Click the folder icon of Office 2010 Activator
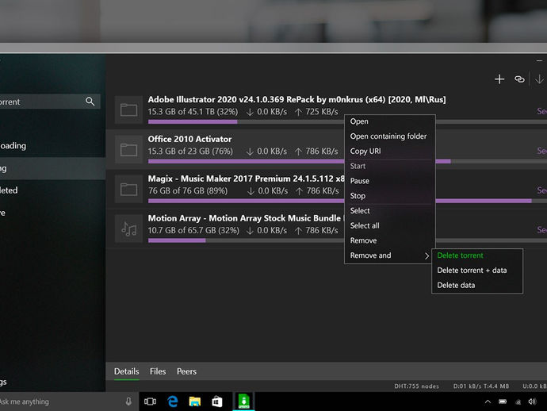Screen dimensions: 547x411 tap(128, 149)
